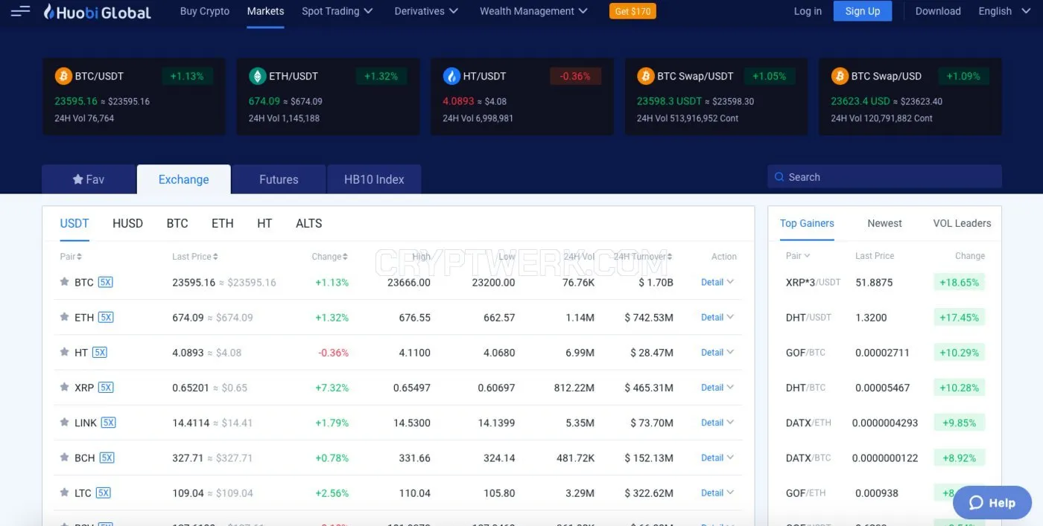Select the ETH market tab

pyautogui.click(x=222, y=223)
